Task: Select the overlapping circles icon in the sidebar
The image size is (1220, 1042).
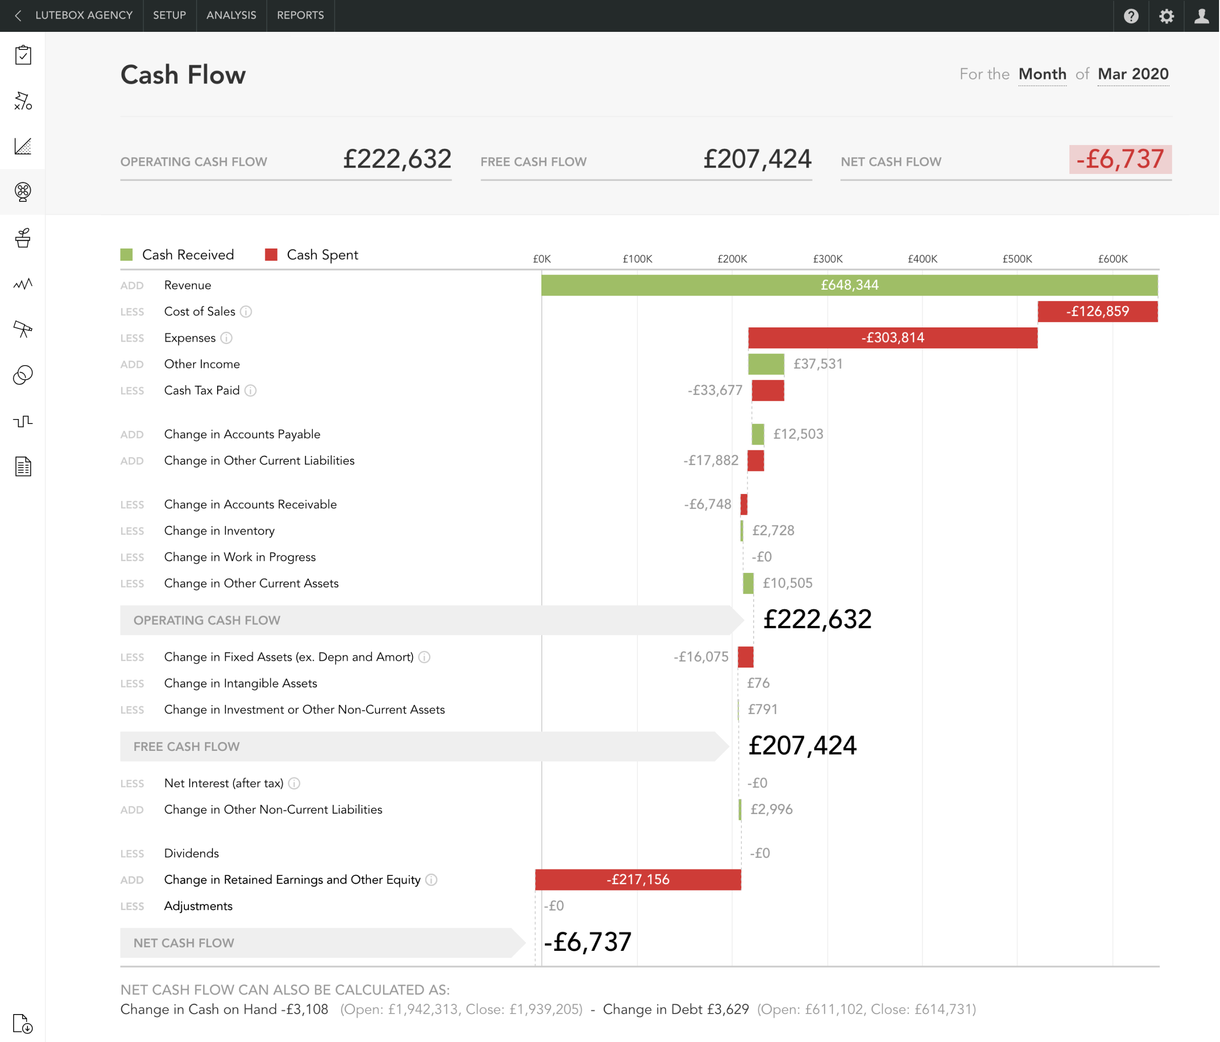Action: pos(23,375)
